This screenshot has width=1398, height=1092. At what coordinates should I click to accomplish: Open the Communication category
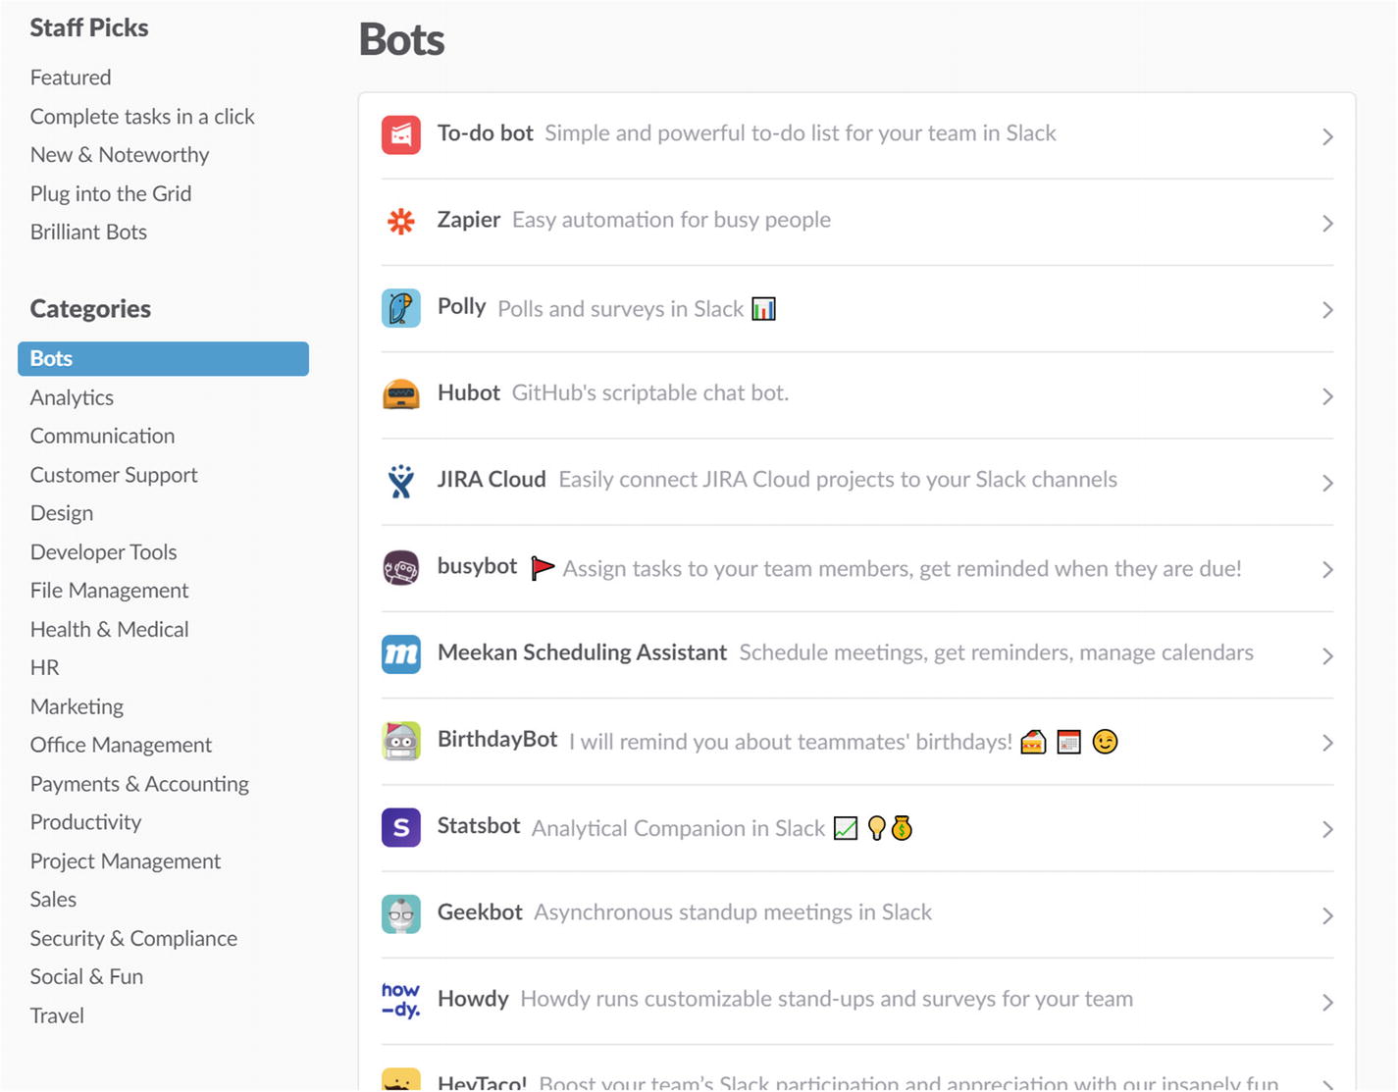[102, 436]
